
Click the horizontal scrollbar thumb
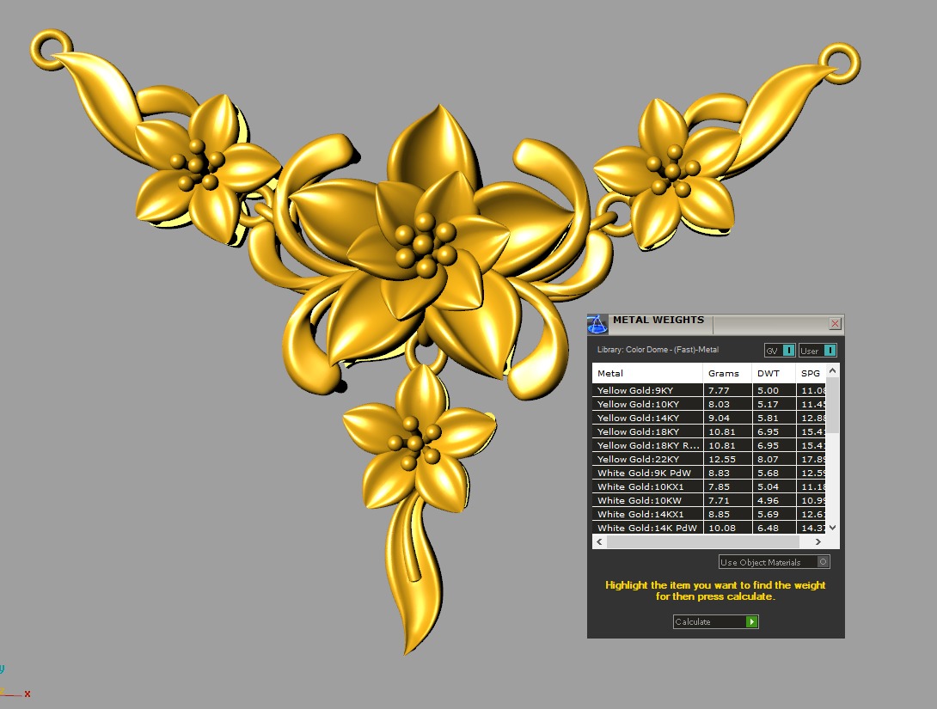click(703, 541)
